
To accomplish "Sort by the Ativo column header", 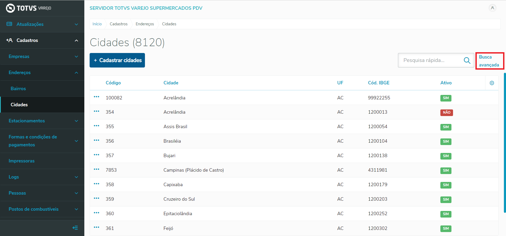I will (446, 83).
